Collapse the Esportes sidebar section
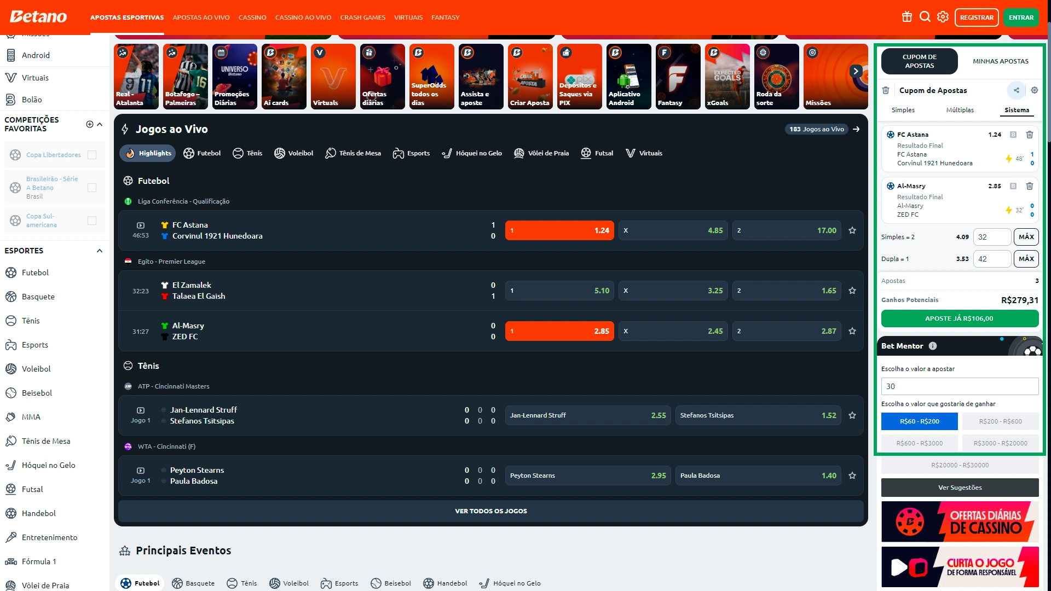 point(100,251)
